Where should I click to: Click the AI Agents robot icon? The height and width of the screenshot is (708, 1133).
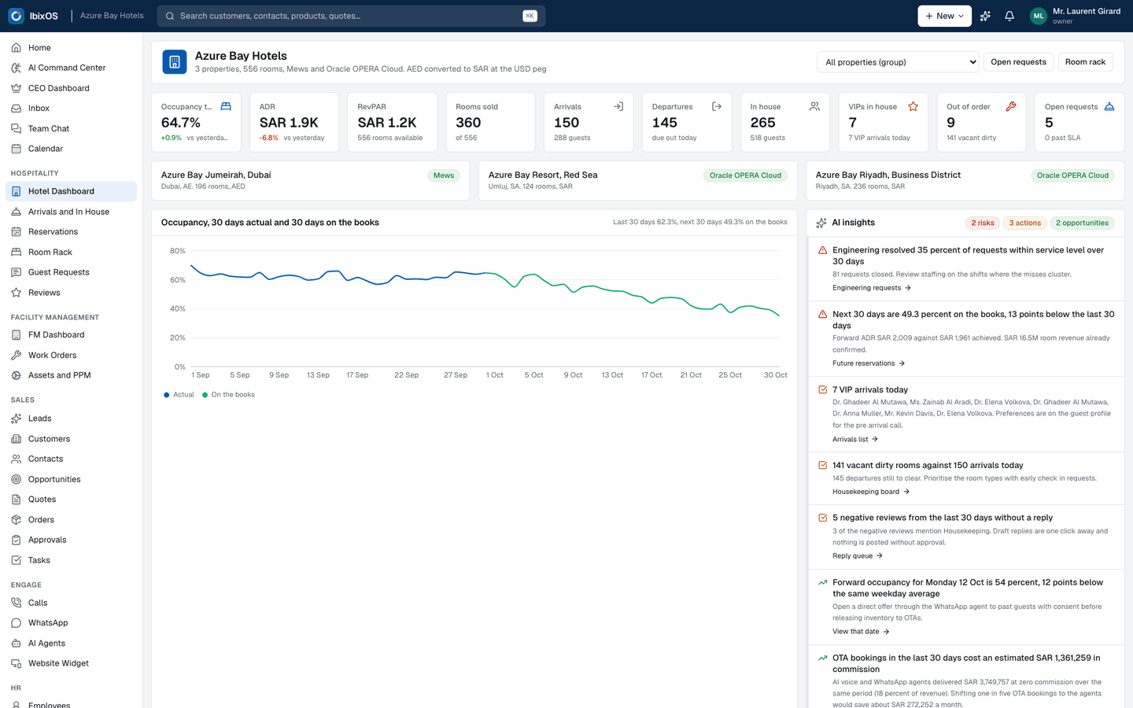pyautogui.click(x=17, y=643)
